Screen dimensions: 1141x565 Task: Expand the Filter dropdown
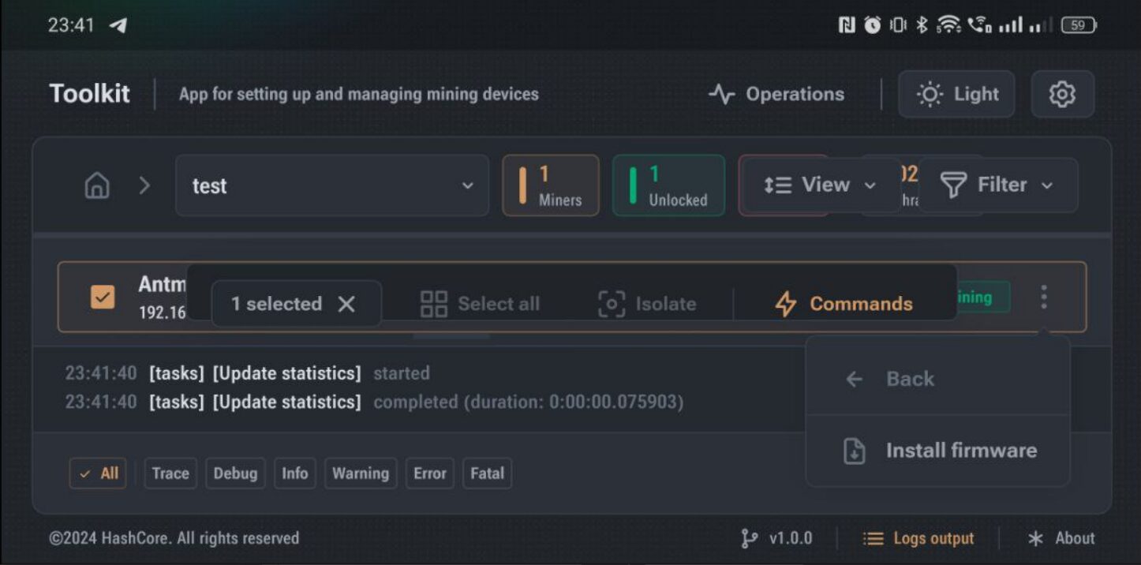(997, 185)
